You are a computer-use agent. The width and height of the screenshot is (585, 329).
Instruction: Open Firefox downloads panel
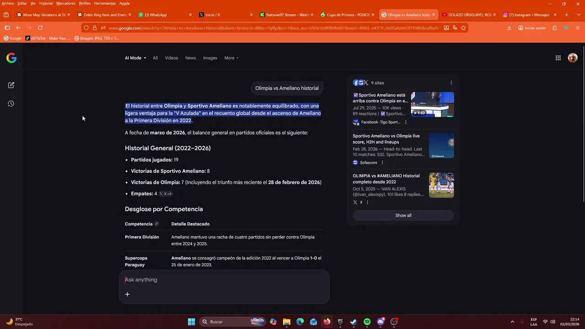[x=509, y=28]
